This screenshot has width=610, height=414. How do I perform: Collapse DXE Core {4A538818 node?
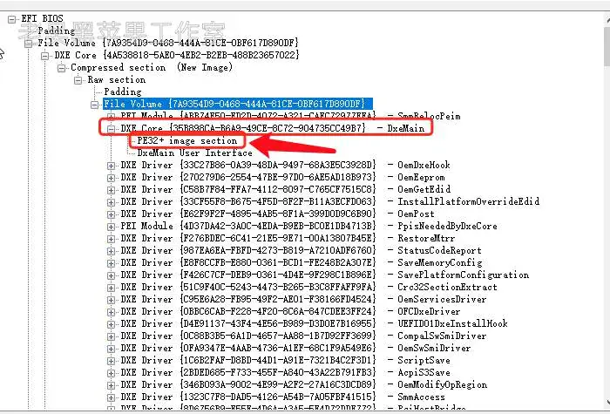pyautogui.click(x=45, y=56)
